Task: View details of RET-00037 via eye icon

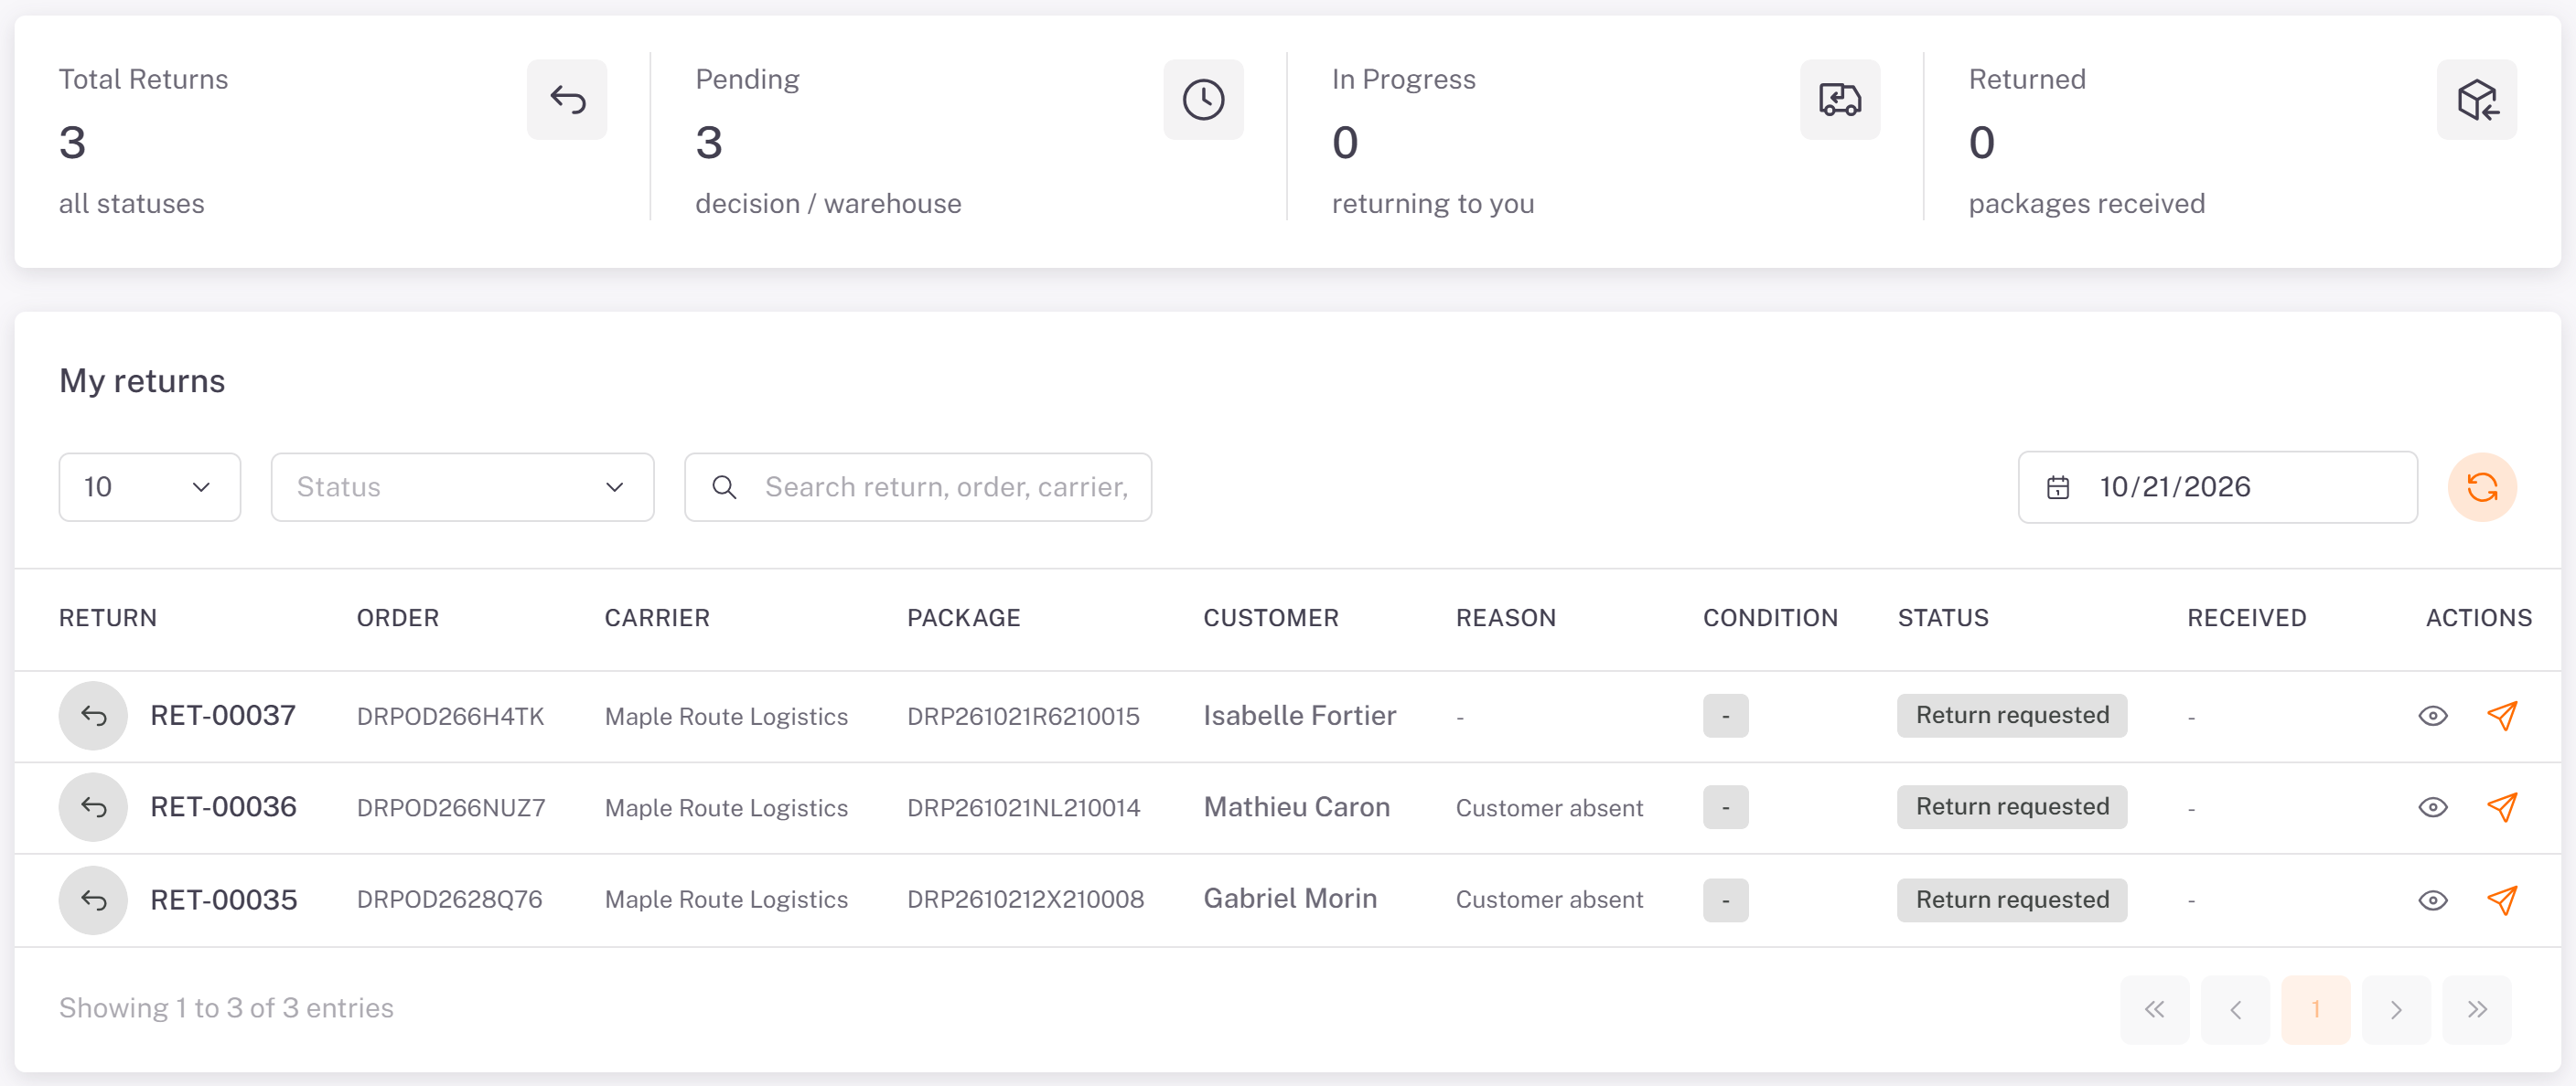Action: pyautogui.click(x=2432, y=716)
